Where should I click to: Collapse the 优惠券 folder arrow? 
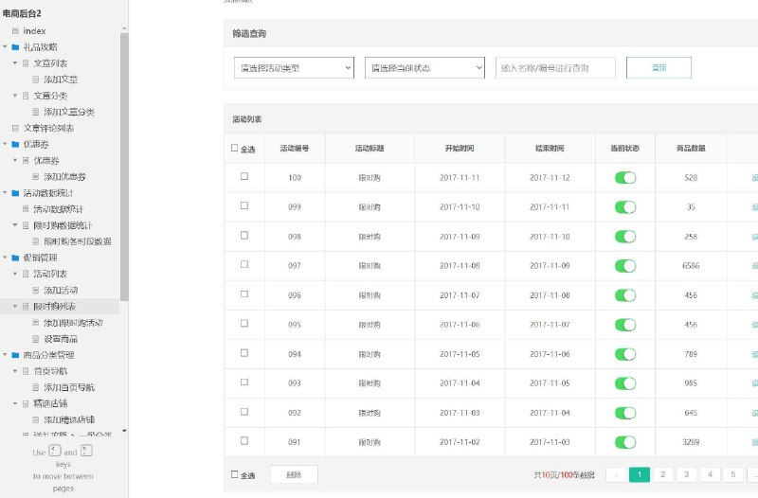pyautogui.click(x=5, y=145)
